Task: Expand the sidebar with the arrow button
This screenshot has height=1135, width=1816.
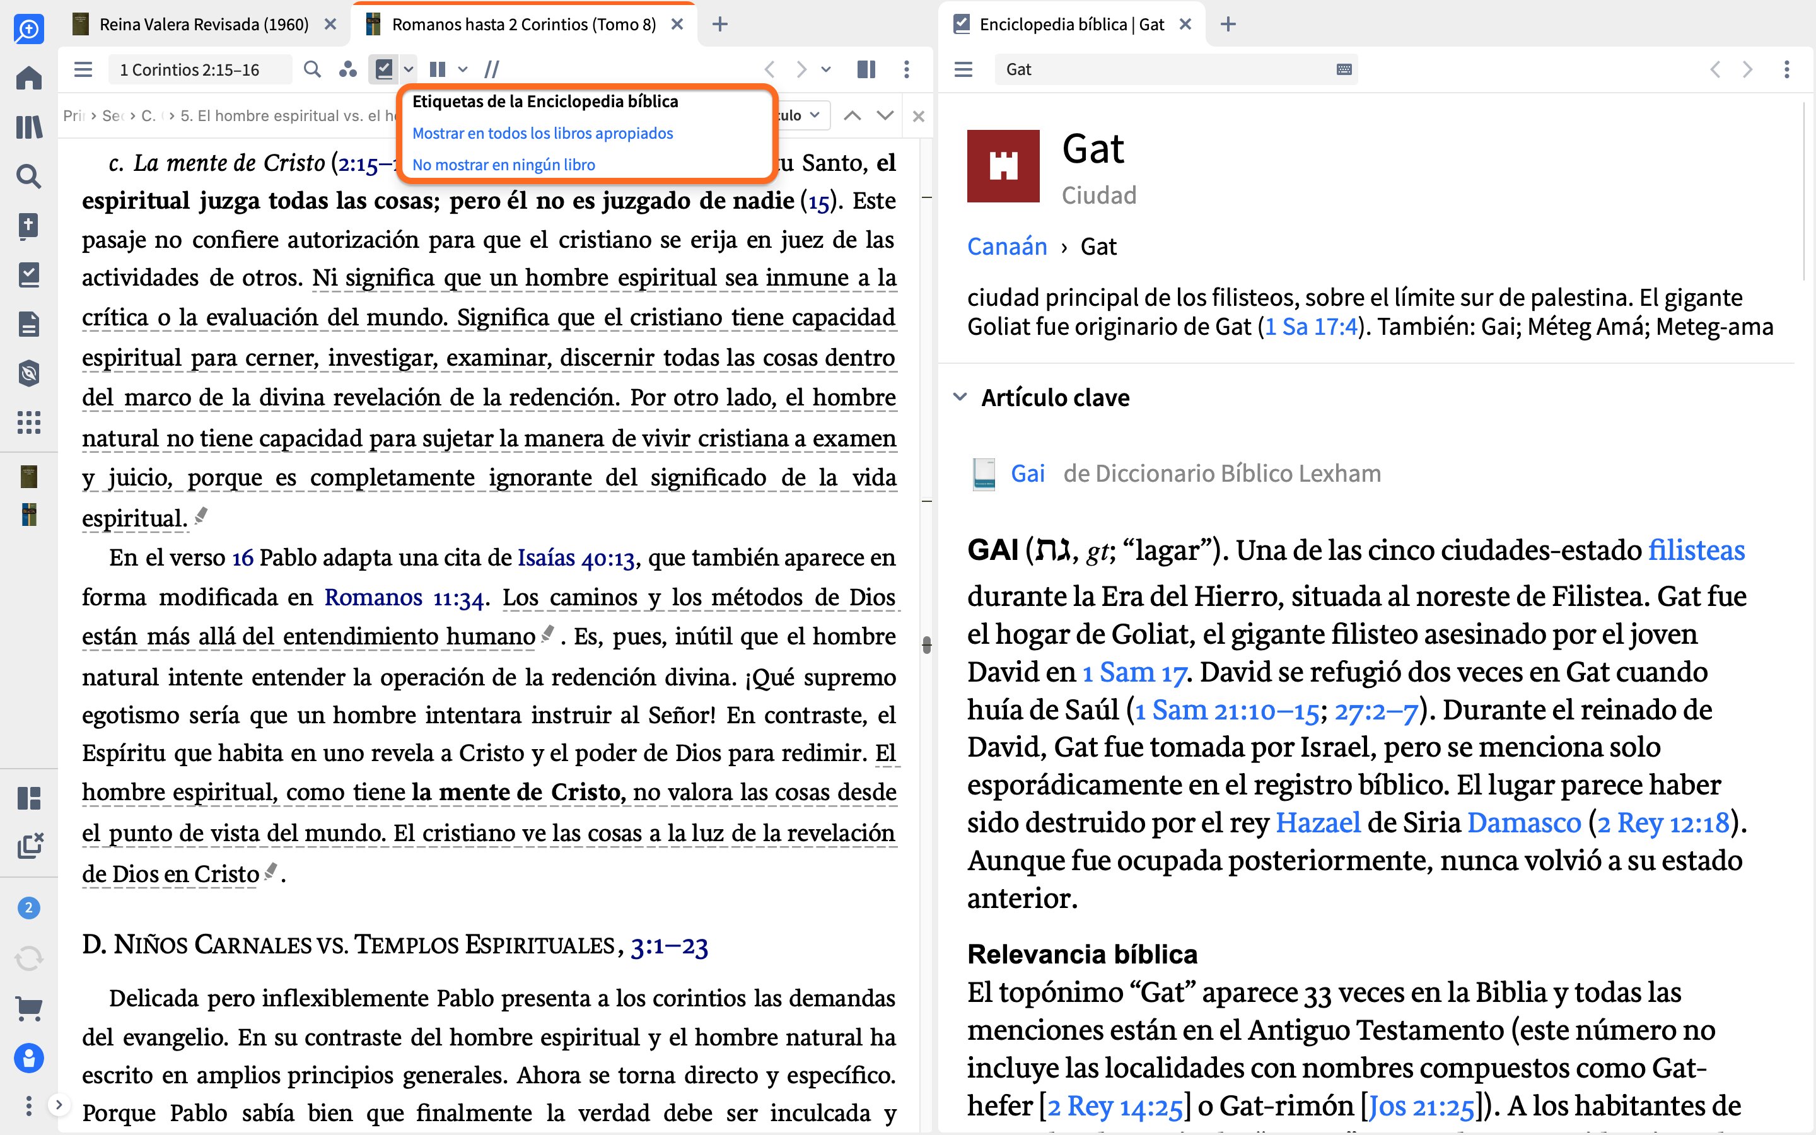Action: point(59,1104)
